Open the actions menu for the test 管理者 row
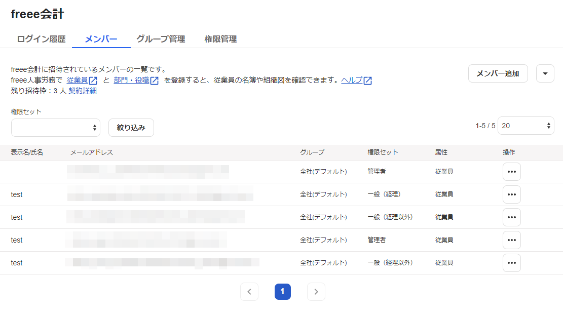Screen dimensions: 563x316 512,240
